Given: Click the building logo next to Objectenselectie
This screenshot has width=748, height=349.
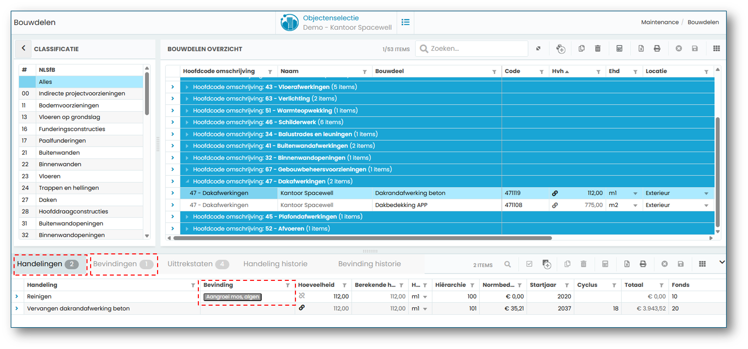Looking at the screenshot, I should click(289, 22).
